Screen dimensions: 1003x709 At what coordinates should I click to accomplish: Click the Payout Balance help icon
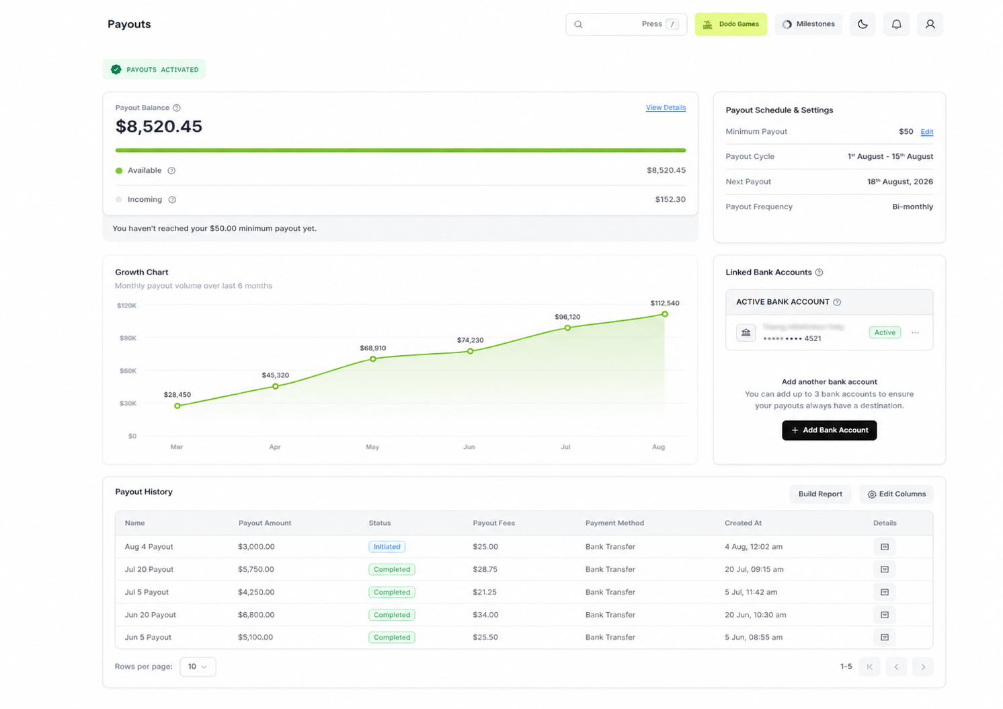pyautogui.click(x=177, y=108)
